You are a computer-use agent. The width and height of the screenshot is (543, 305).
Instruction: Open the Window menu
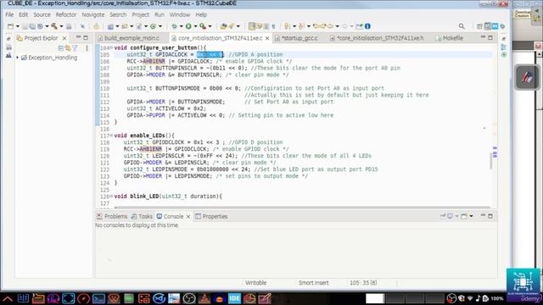point(179,15)
